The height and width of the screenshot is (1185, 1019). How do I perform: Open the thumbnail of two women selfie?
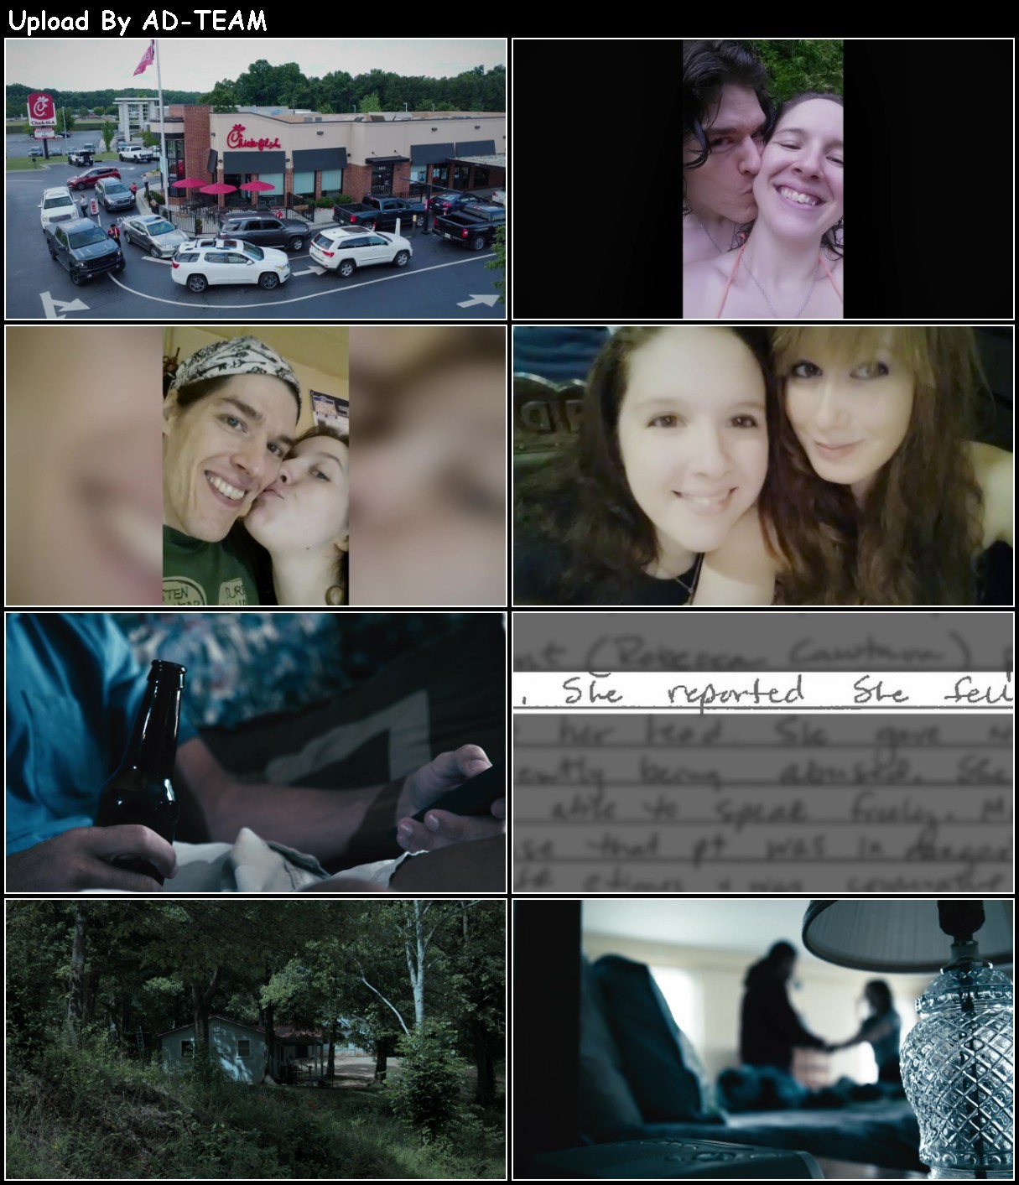click(x=763, y=466)
